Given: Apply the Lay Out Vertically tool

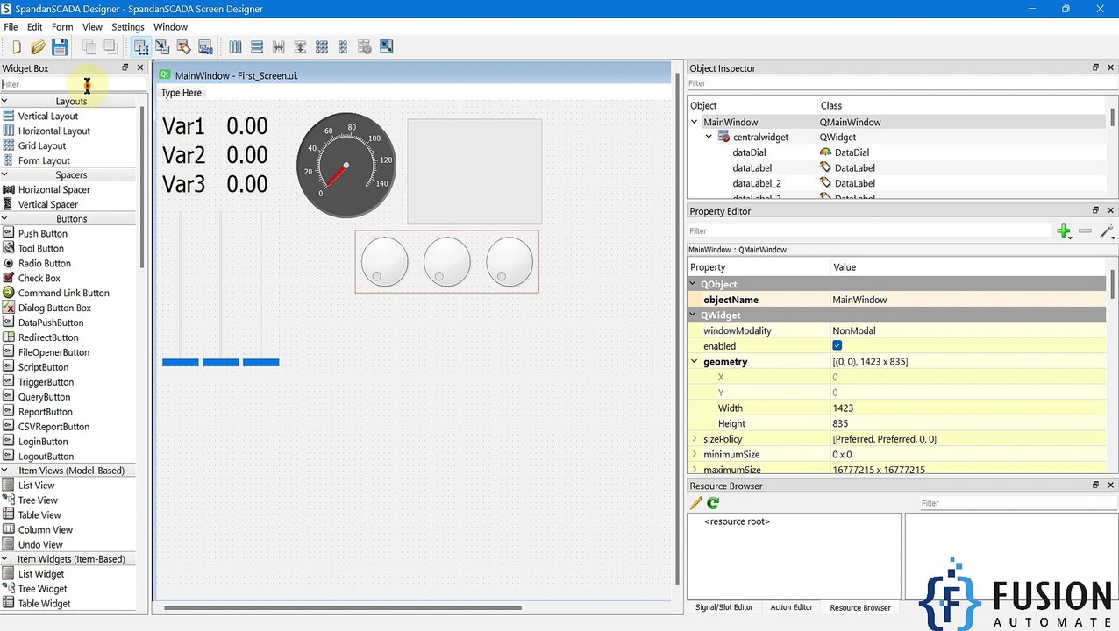Looking at the screenshot, I should click(x=257, y=47).
